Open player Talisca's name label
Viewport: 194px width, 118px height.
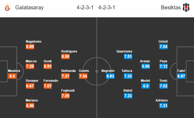[127, 71]
